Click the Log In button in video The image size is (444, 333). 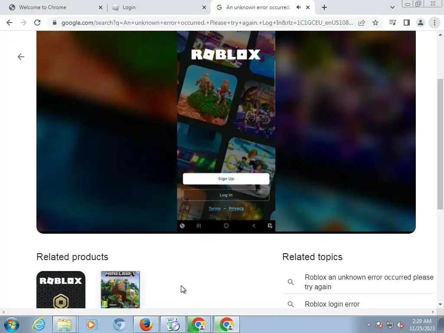point(226,195)
